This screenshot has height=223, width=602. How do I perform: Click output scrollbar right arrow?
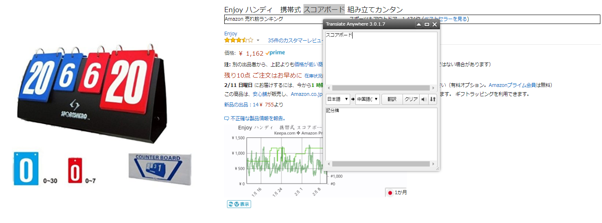(434, 164)
